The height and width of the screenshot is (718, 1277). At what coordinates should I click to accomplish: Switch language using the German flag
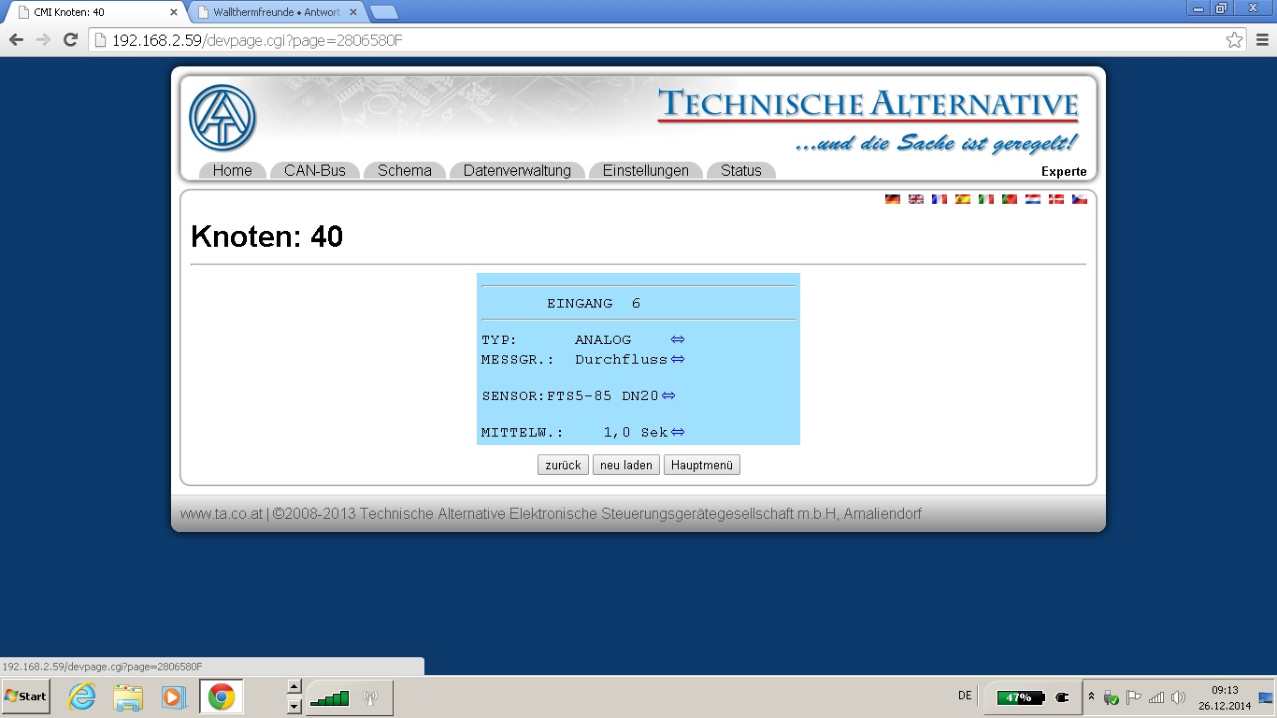[893, 199]
